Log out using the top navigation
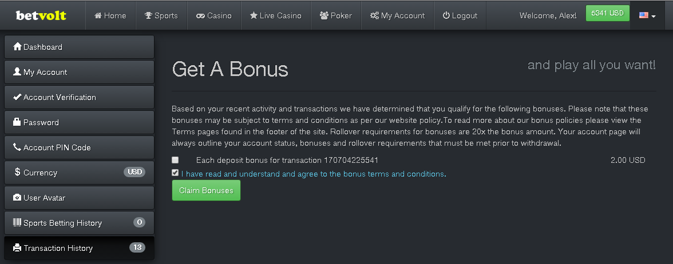This screenshot has height=264, width=673. click(460, 15)
